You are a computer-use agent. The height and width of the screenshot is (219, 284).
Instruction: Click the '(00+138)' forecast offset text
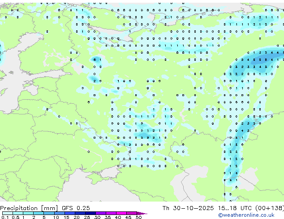coord(270,208)
